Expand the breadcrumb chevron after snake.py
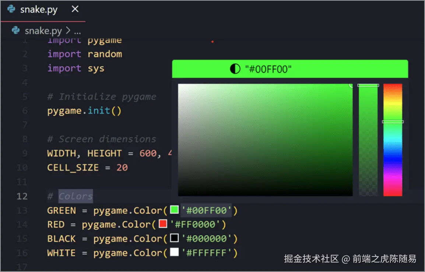The image size is (425, 272). click(x=68, y=31)
